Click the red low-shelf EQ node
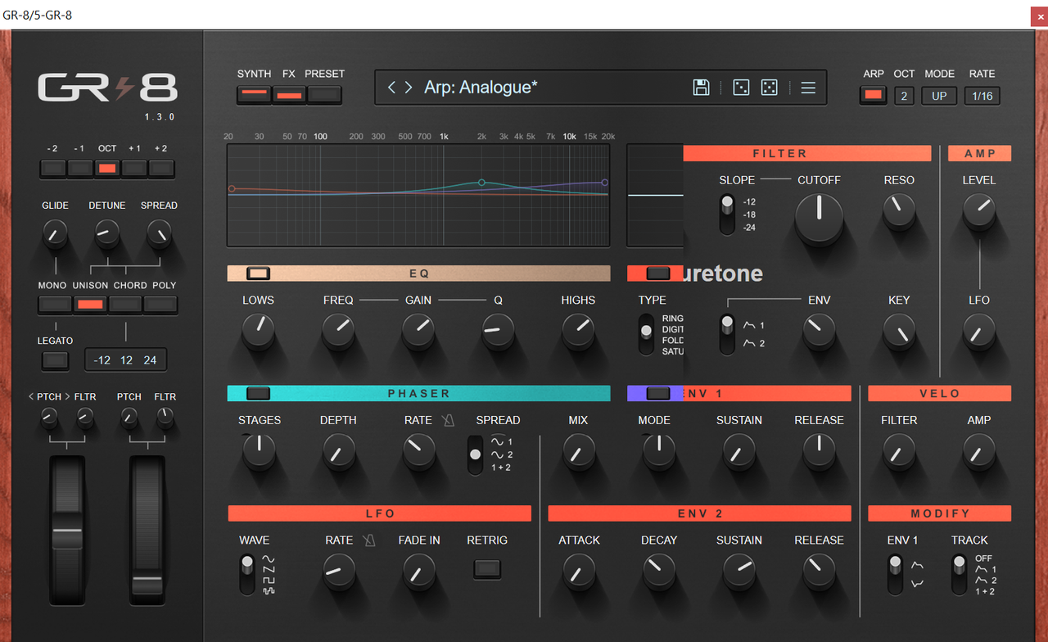 [x=232, y=189]
